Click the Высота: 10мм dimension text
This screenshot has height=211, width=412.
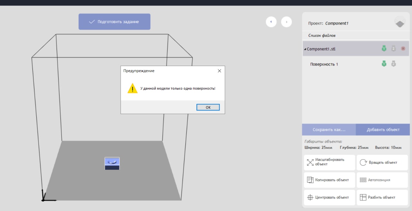[x=388, y=148]
